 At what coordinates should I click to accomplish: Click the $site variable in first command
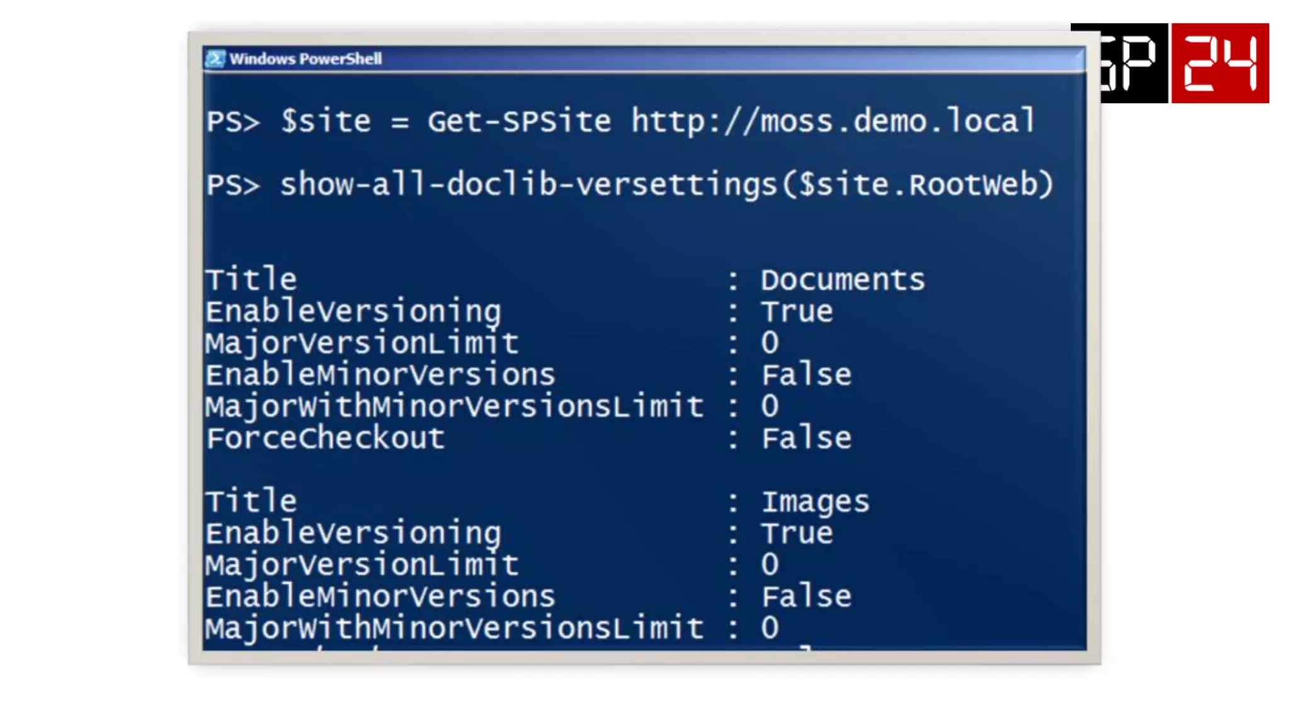(326, 120)
